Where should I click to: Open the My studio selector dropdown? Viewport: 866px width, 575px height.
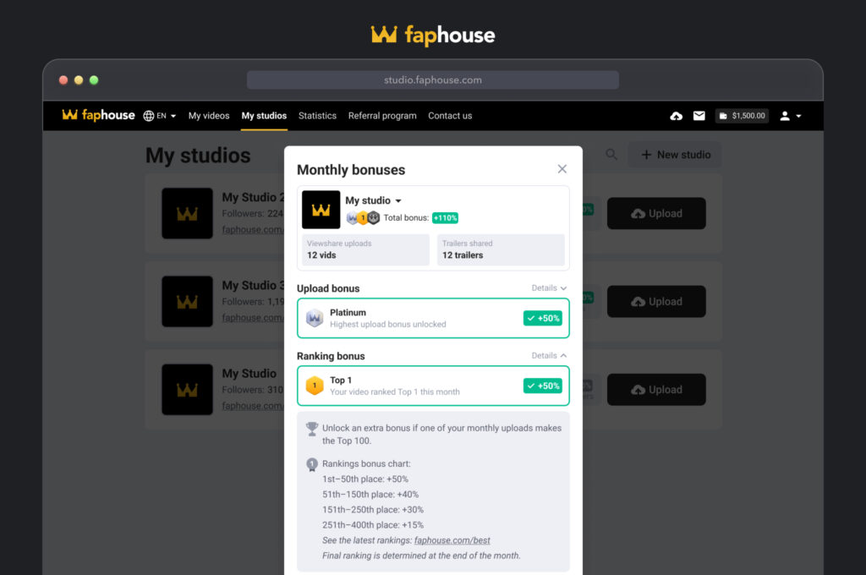point(374,200)
